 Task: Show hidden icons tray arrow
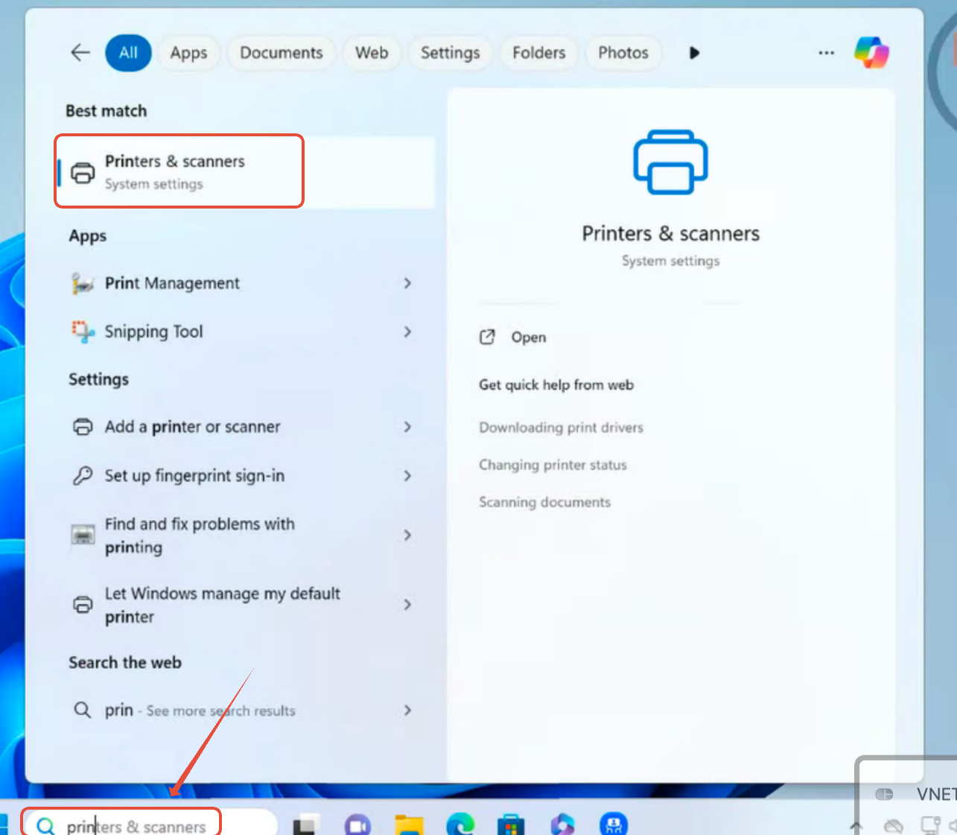click(856, 826)
